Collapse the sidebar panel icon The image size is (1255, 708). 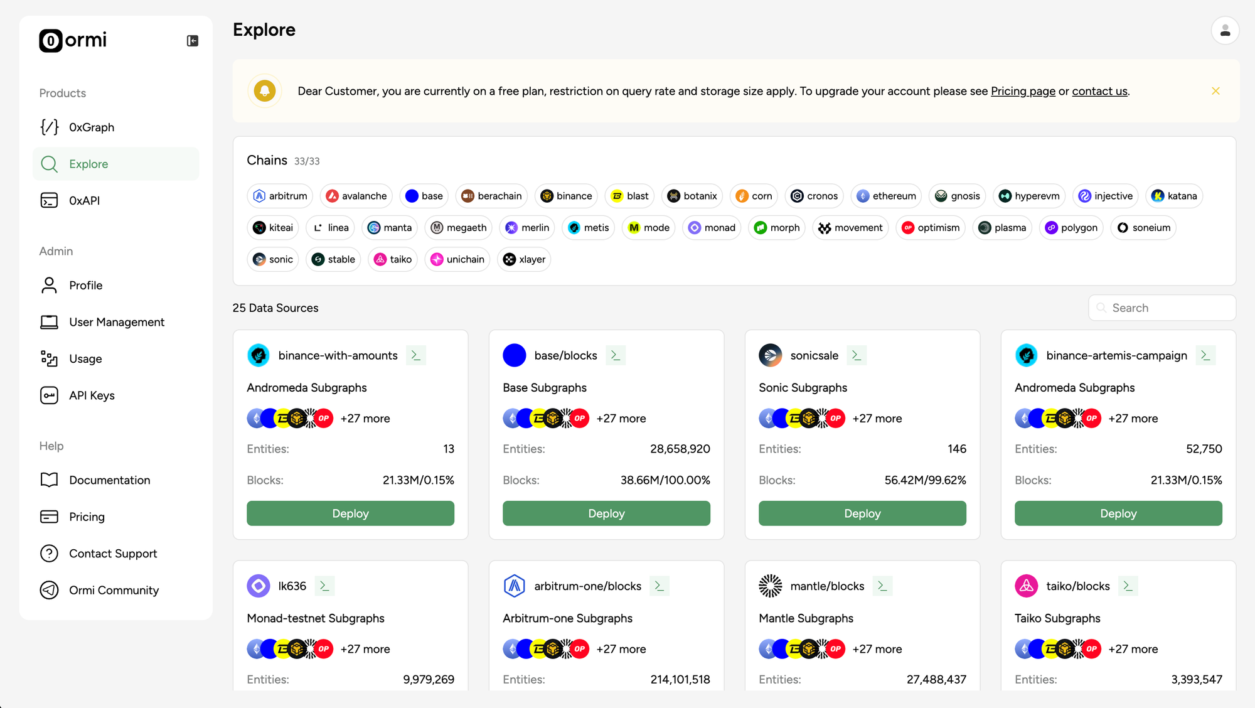(193, 41)
